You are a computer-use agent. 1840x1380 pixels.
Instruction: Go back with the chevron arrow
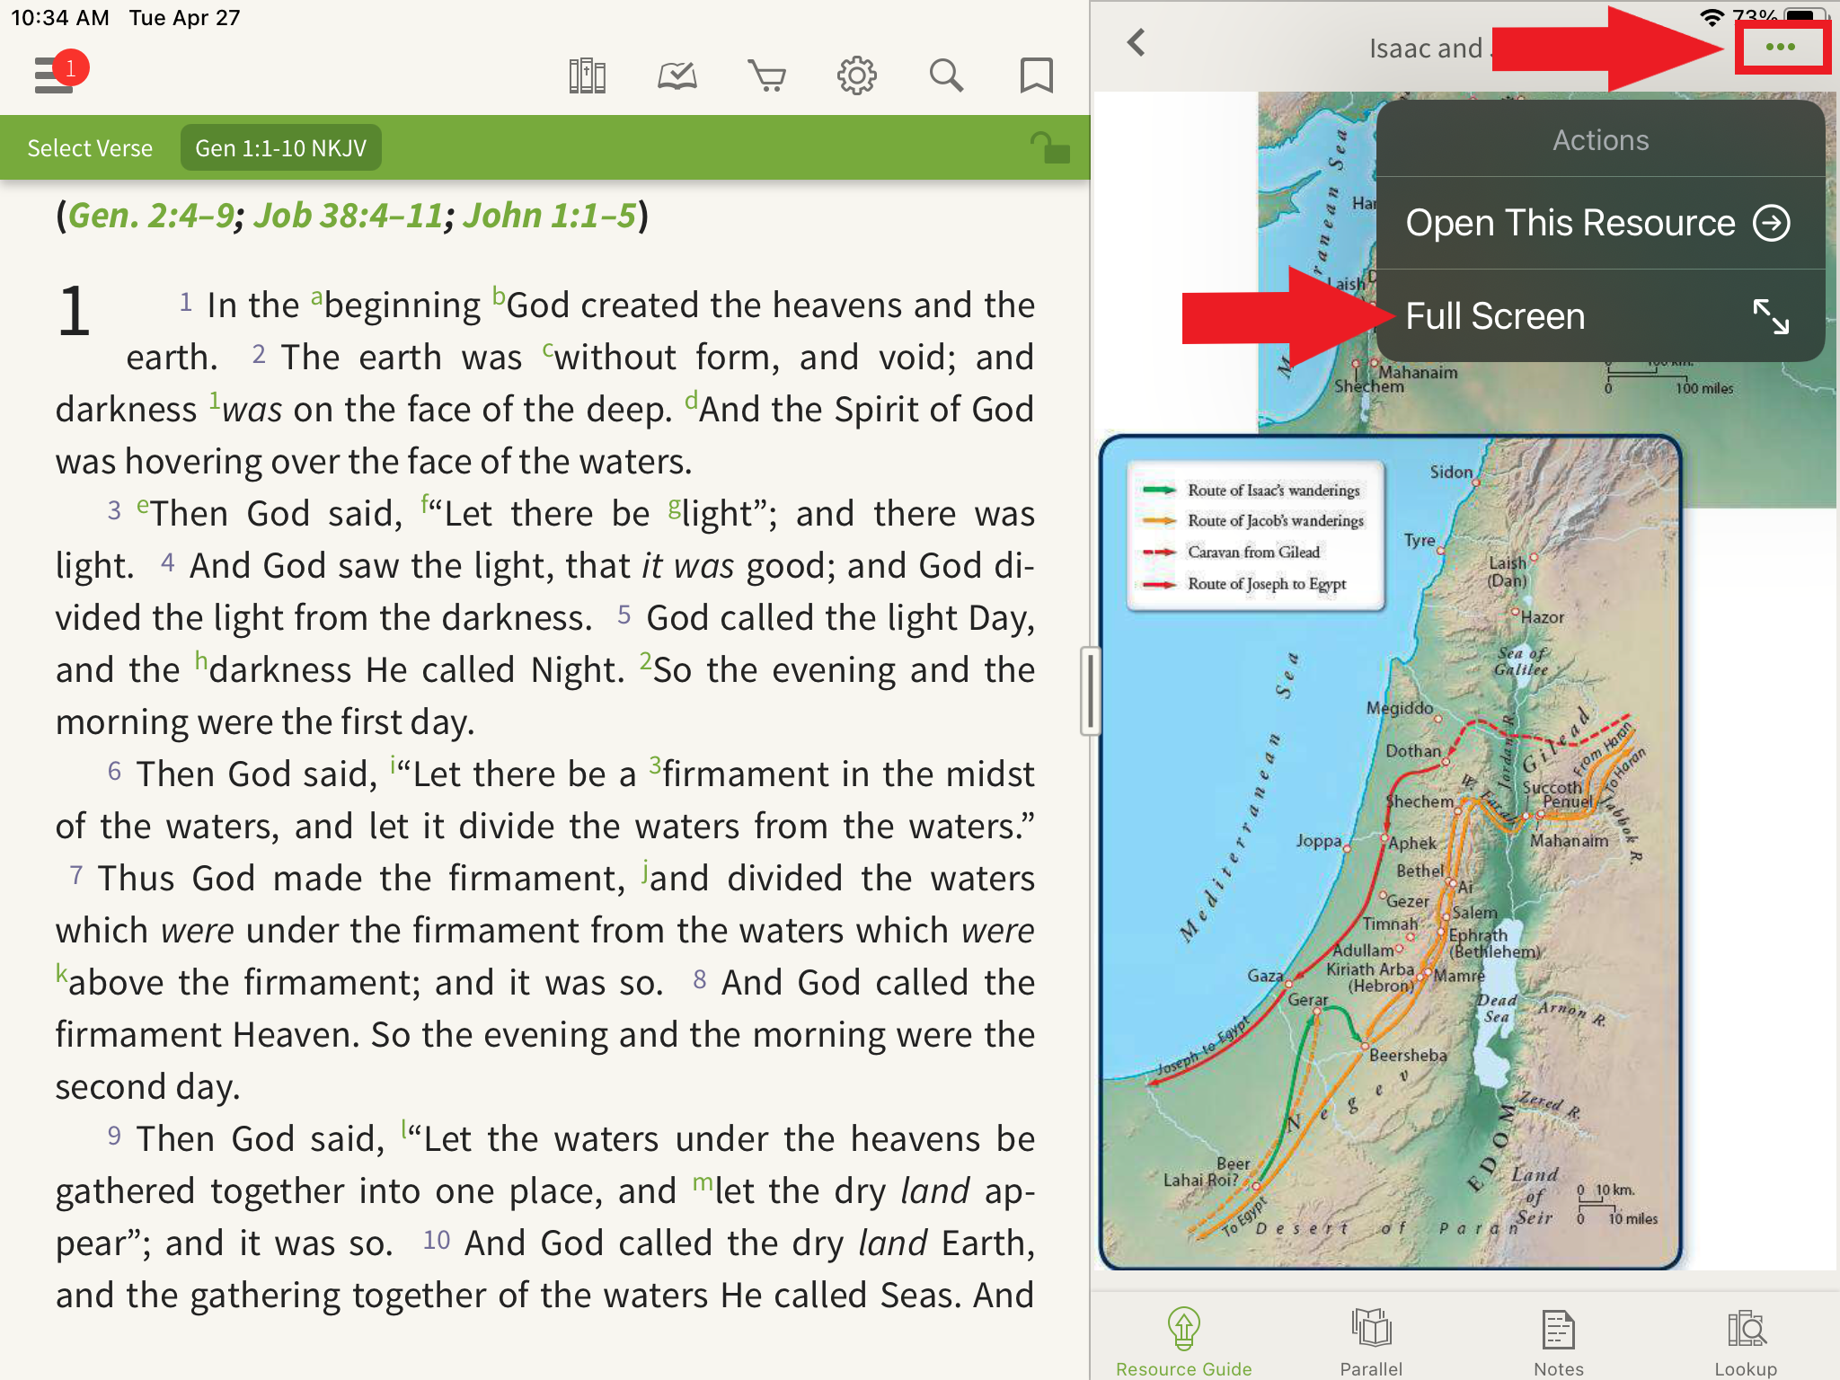pos(1137,42)
